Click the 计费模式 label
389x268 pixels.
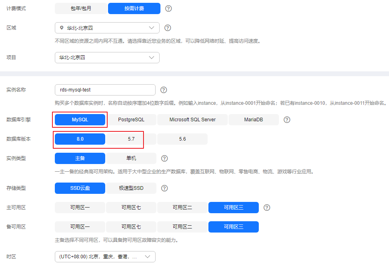coord(16,8)
